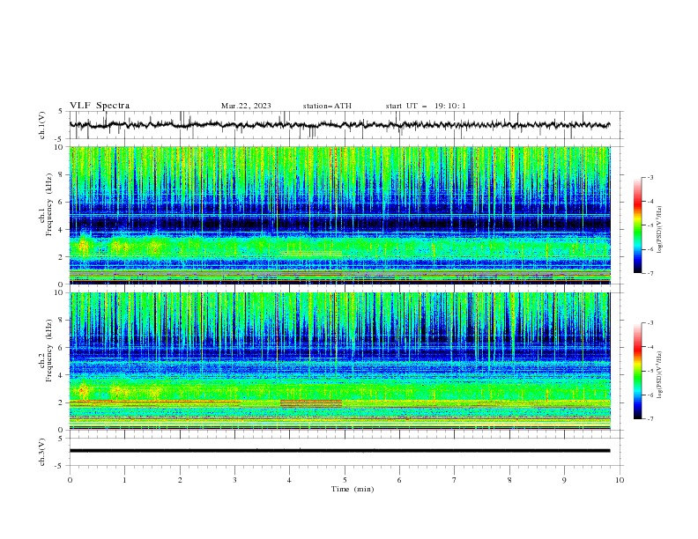The width and height of the screenshot is (698, 539).
Task: Click the ch.2 colorbar 'log(PSD)(V²/Hz)' label
Action: [x=660, y=375]
